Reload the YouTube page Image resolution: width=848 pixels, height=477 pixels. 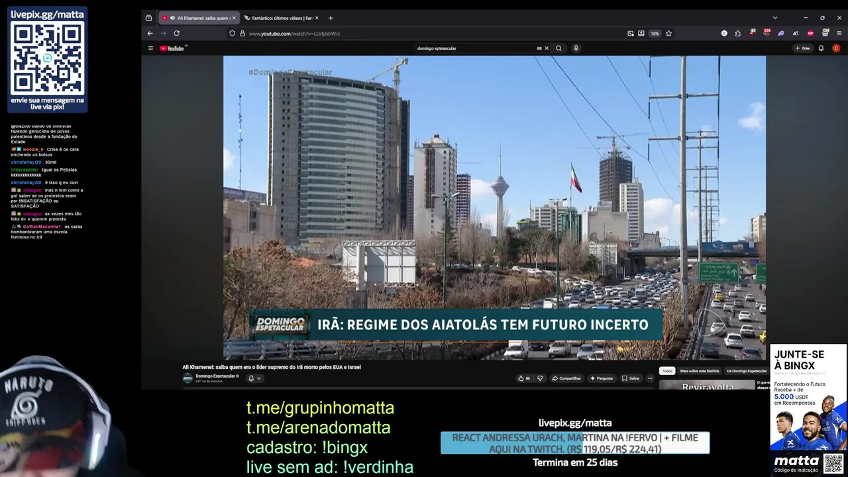[177, 33]
